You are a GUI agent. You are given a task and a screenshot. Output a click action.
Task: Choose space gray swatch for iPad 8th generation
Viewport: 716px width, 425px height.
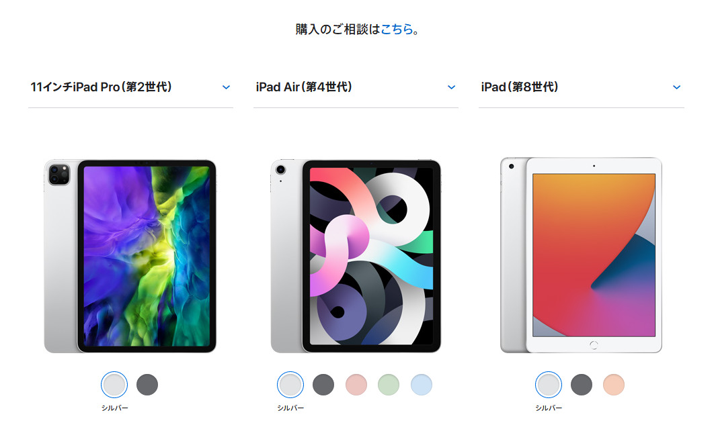[x=582, y=385]
